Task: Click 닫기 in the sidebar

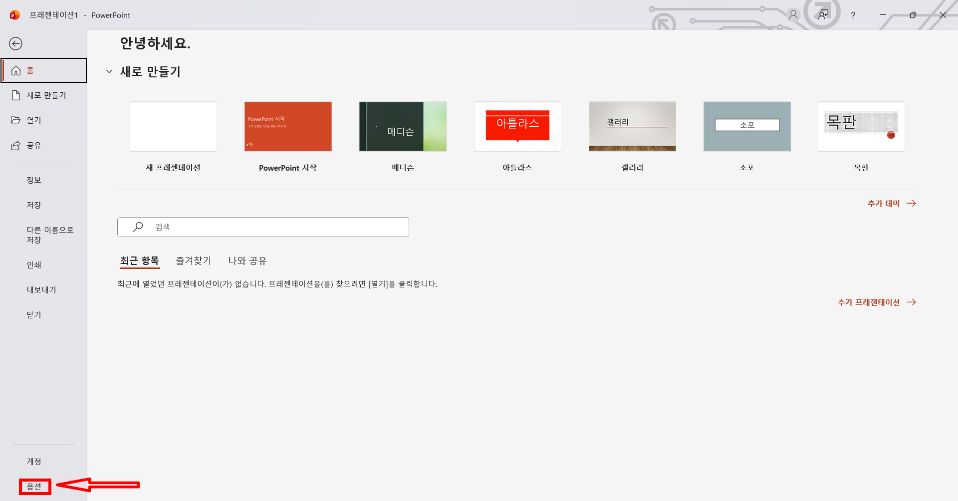Action: coord(34,315)
